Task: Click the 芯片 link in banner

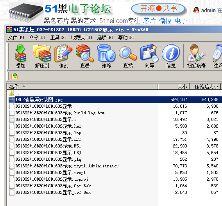Action: (149, 21)
